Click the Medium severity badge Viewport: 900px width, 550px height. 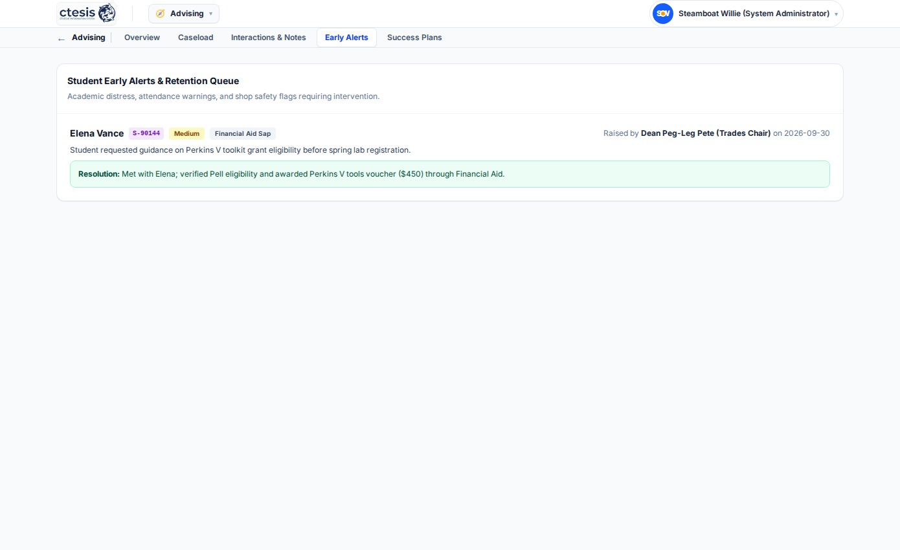(186, 133)
